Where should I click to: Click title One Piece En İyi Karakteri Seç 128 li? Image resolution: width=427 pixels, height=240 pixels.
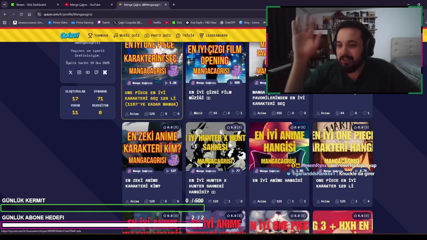(151, 98)
